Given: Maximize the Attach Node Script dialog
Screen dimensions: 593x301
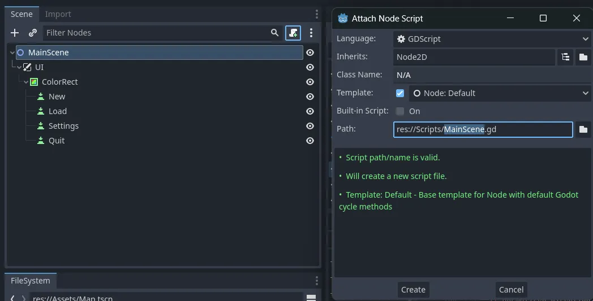Looking at the screenshot, I should [543, 18].
